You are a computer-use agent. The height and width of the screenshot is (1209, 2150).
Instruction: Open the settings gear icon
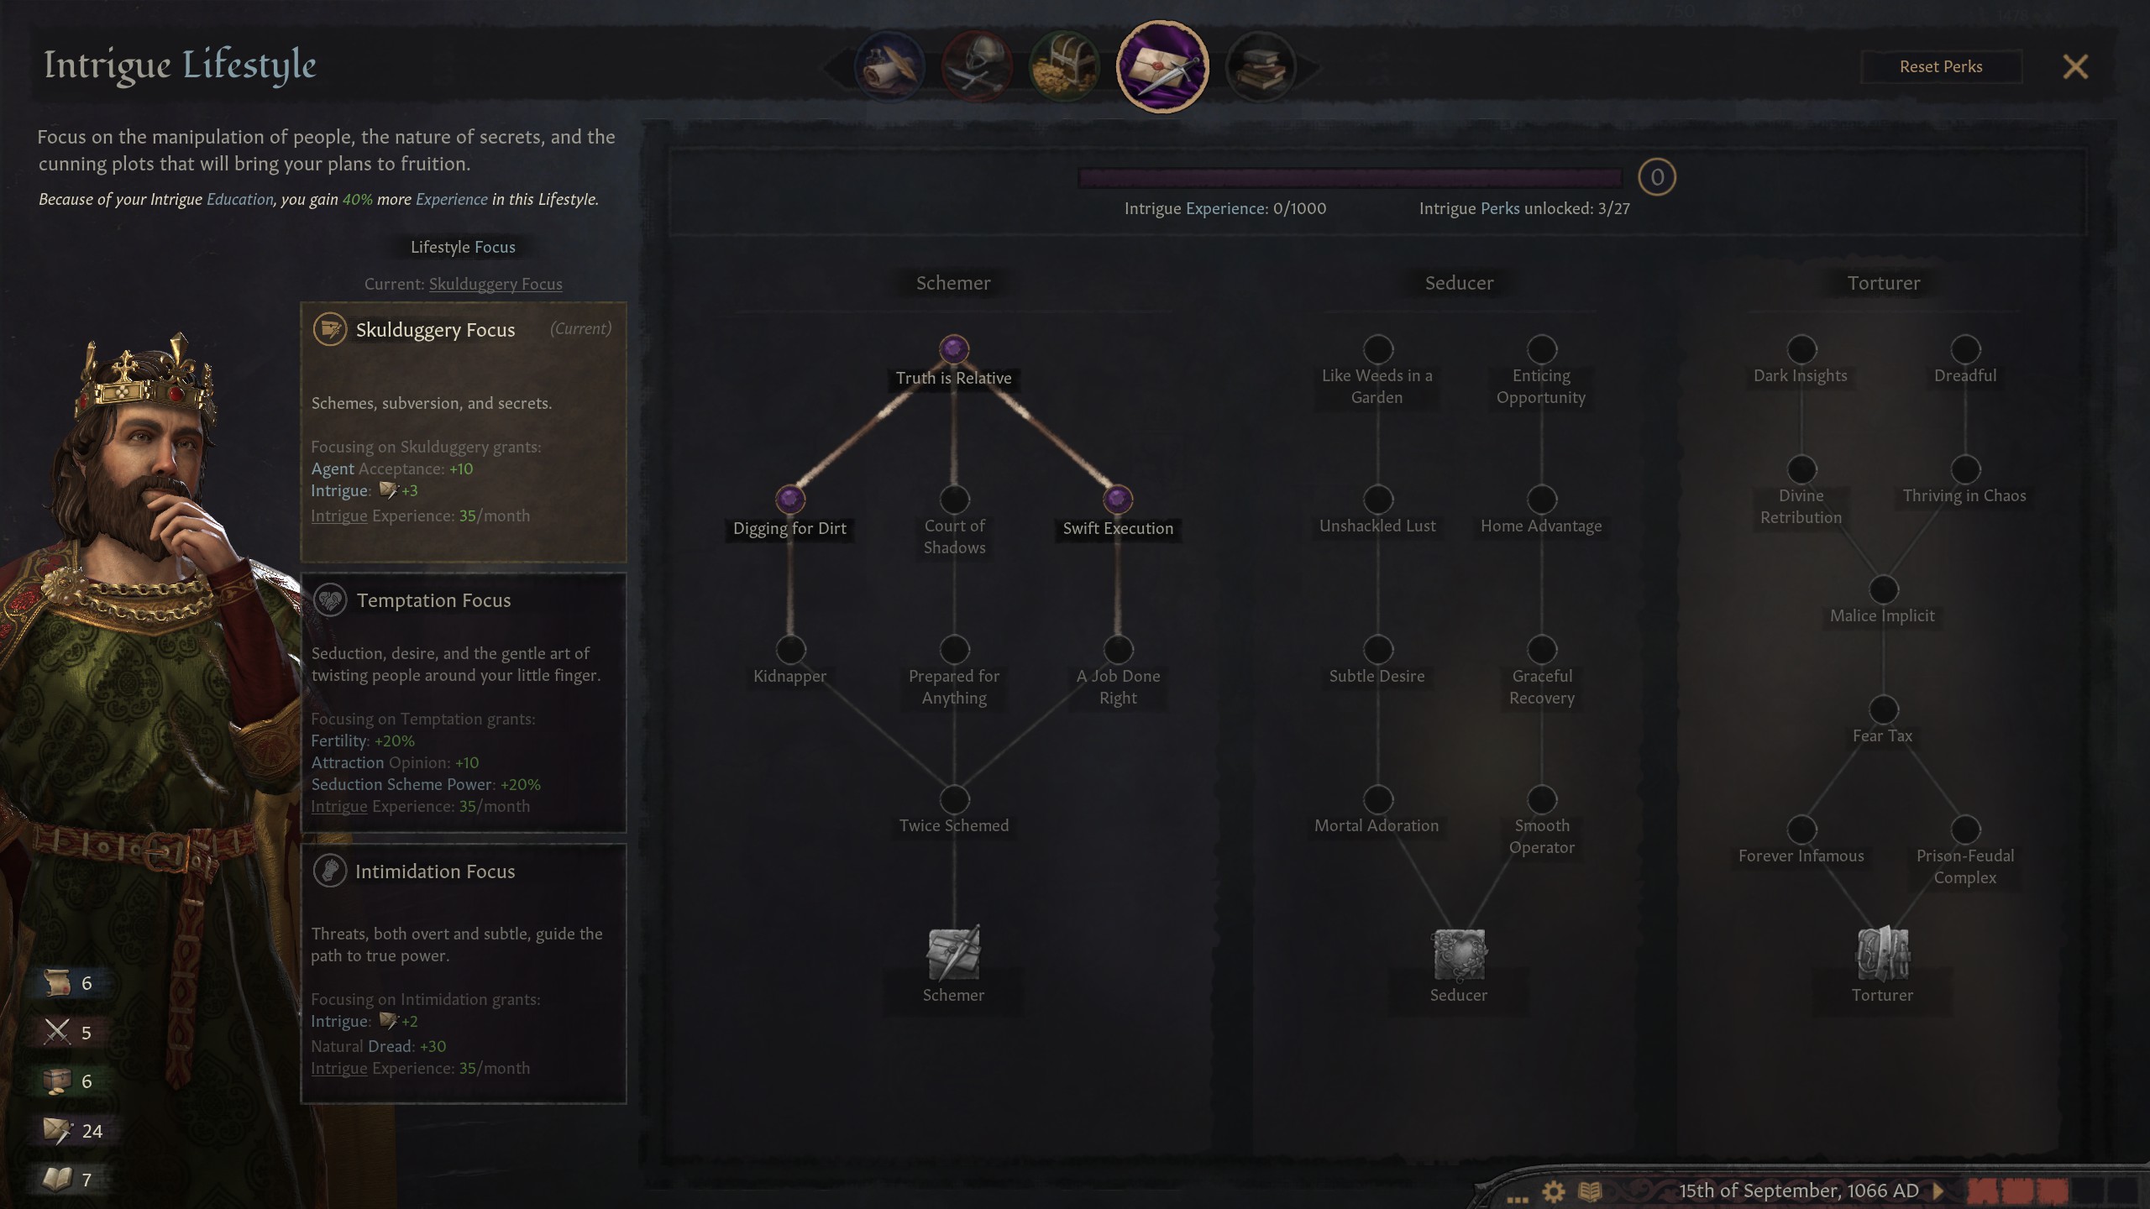tap(1554, 1191)
